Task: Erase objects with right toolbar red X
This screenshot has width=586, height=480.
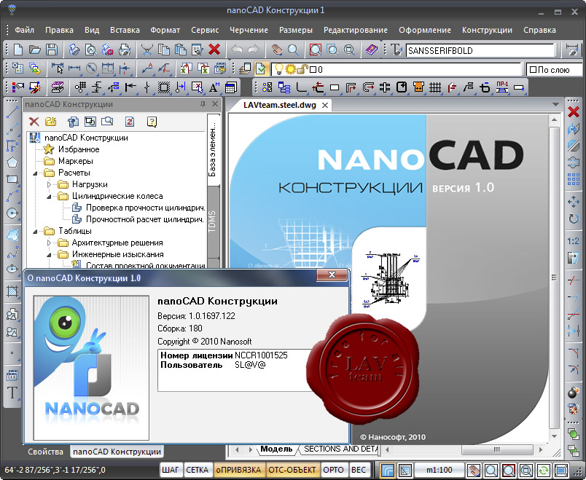Action: click(x=574, y=112)
